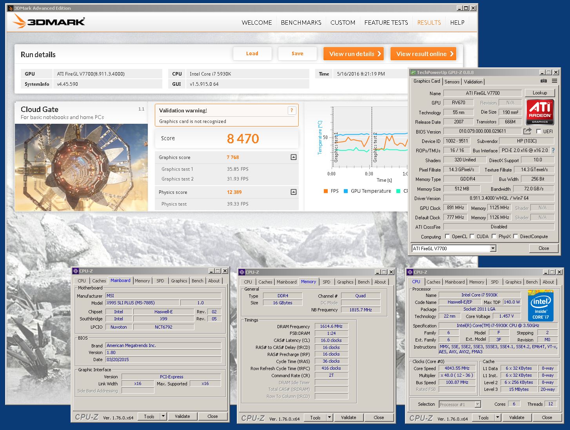The width and height of the screenshot is (570, 430).
Task: Open HELP in 3DMark navigation
Action: tap(457, 23)
